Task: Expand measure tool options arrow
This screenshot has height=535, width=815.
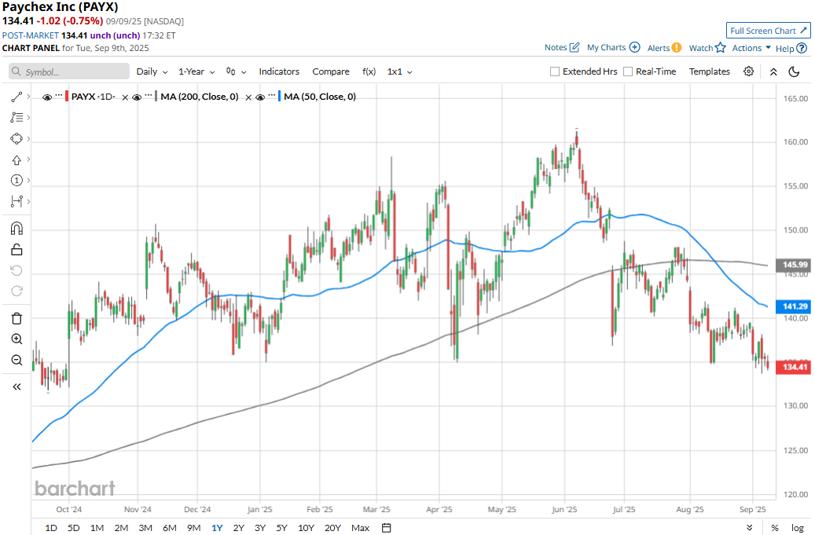Action: coord(28,201)
